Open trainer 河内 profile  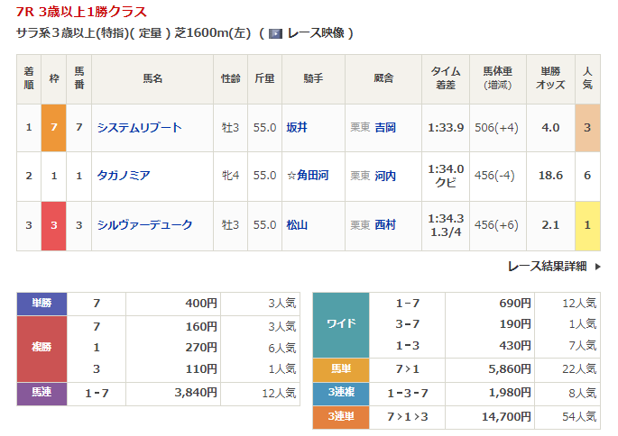click(x=385, y=176)
